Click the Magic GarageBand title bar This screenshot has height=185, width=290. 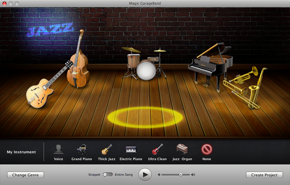(x=145, y=3)
